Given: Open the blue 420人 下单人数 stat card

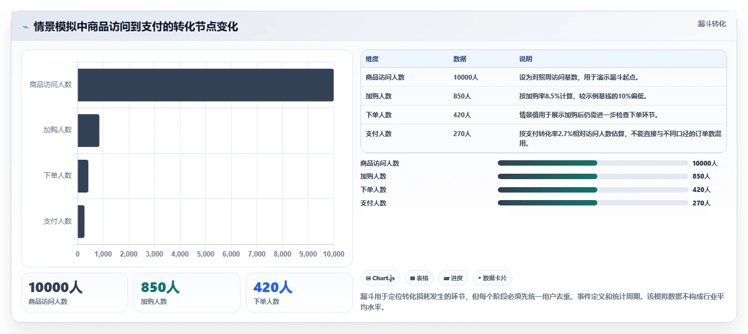Looking at the screenshot, I should (299, 293).
